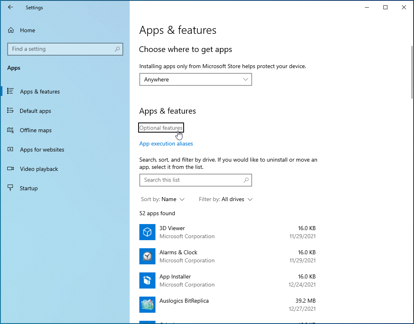Screen dimensions: 414x324
Task: Open the Anywhere app source dropdown
Action: click(x=195, y=79)
